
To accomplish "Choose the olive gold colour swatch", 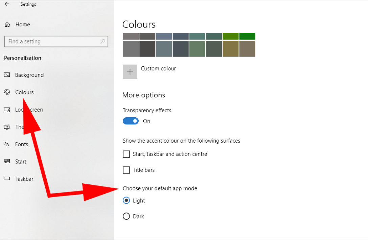I will 230,49.
